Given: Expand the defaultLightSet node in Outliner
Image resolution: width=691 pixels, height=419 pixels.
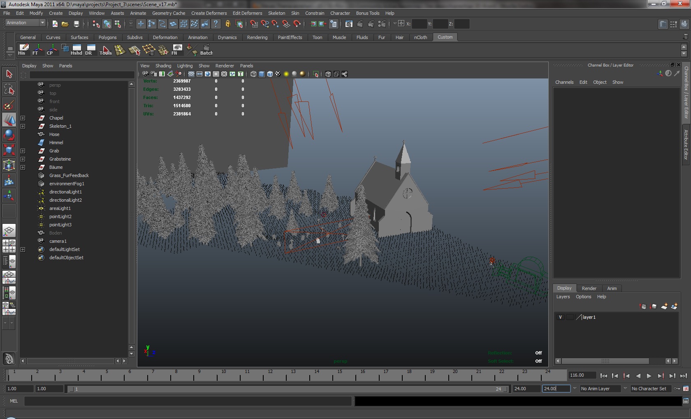Looking at the screenshot, I should (23, 249).
